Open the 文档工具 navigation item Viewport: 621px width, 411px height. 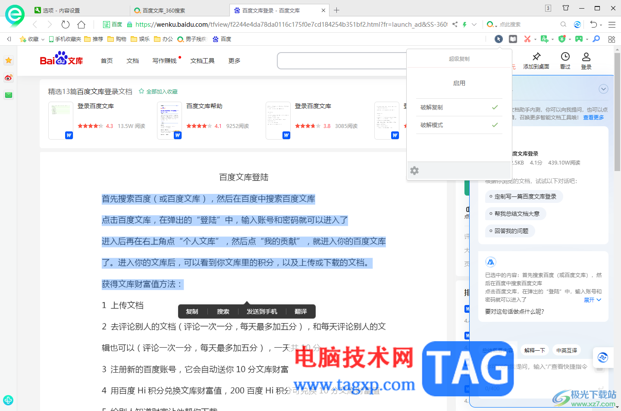[x=202, y=61]
